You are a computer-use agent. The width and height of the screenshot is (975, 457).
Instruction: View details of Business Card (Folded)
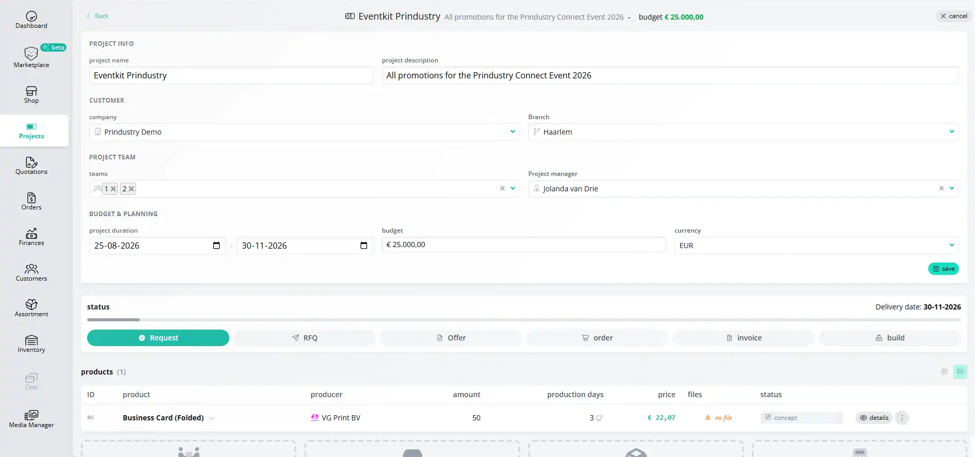874,418
